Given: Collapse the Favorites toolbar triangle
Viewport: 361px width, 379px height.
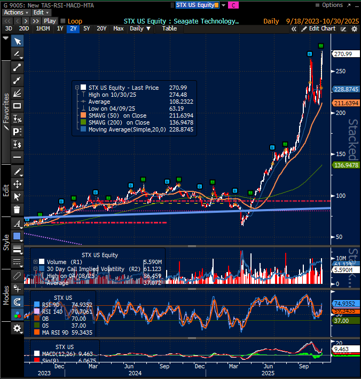Looking at the screenshot, I should 5,38.
